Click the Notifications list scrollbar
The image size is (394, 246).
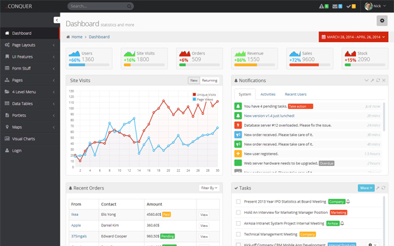[384, 117]
